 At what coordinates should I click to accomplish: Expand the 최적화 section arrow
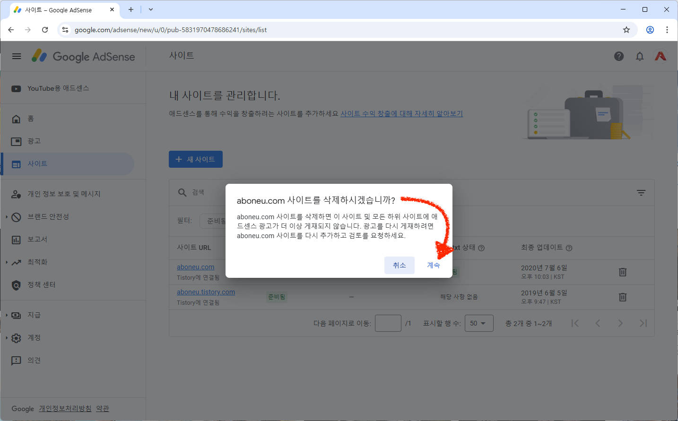point(7,262)
